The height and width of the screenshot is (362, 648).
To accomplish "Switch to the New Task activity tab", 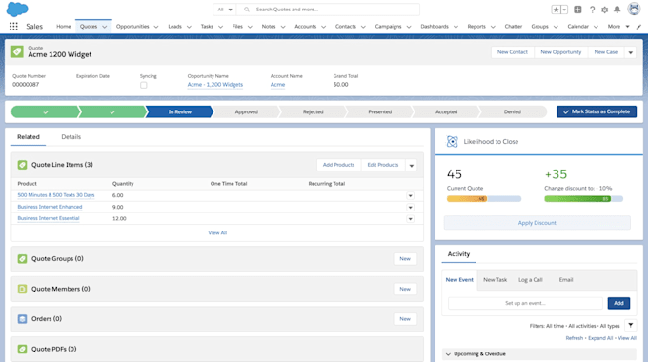I will tap(496, 280).
